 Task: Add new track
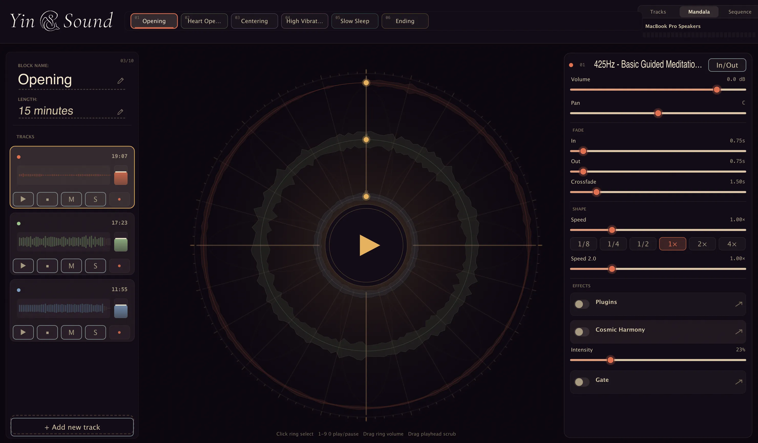click(72, 427)
